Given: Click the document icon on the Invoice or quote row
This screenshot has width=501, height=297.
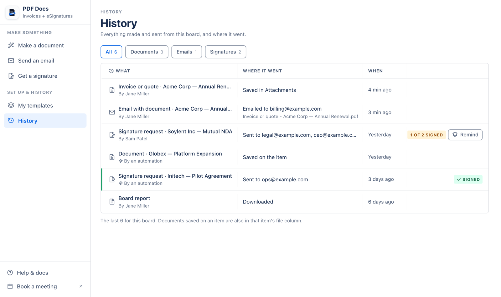Looking at the screenshot, I should (112, 90).
